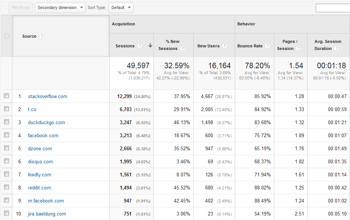
Task: Open the t.co source link
Action: click(32, 109)
